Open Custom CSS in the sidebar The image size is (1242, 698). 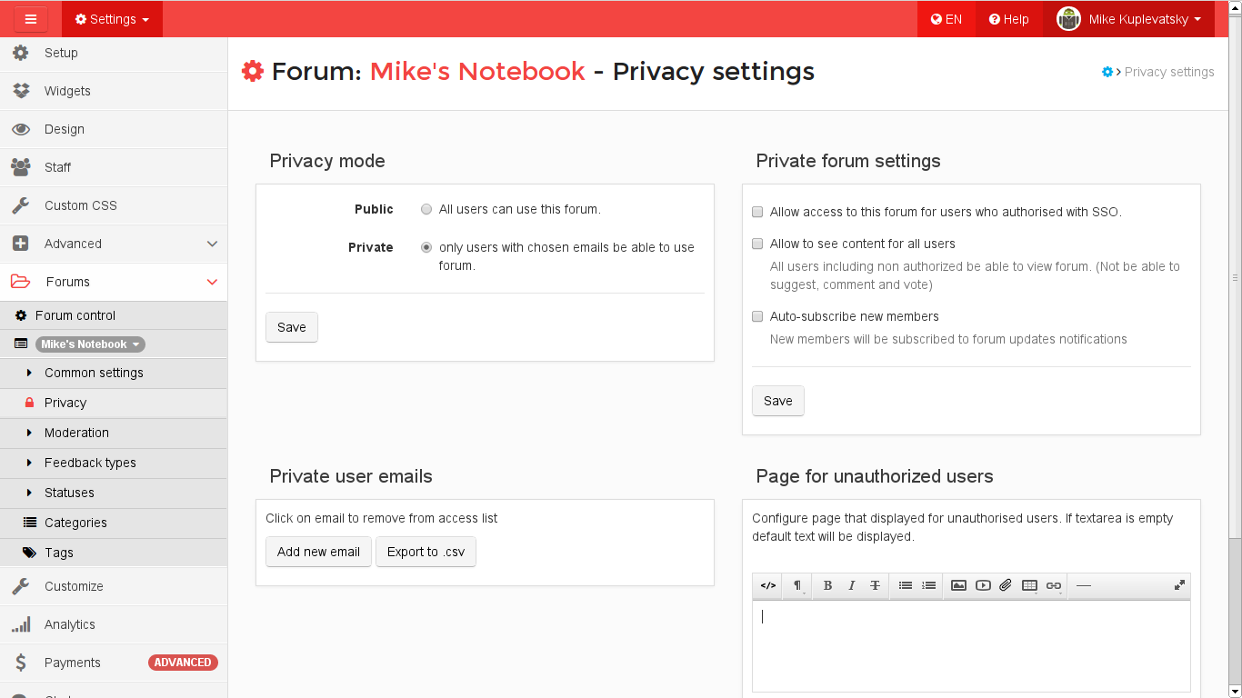pyautogui.click(x=114, y=205)
